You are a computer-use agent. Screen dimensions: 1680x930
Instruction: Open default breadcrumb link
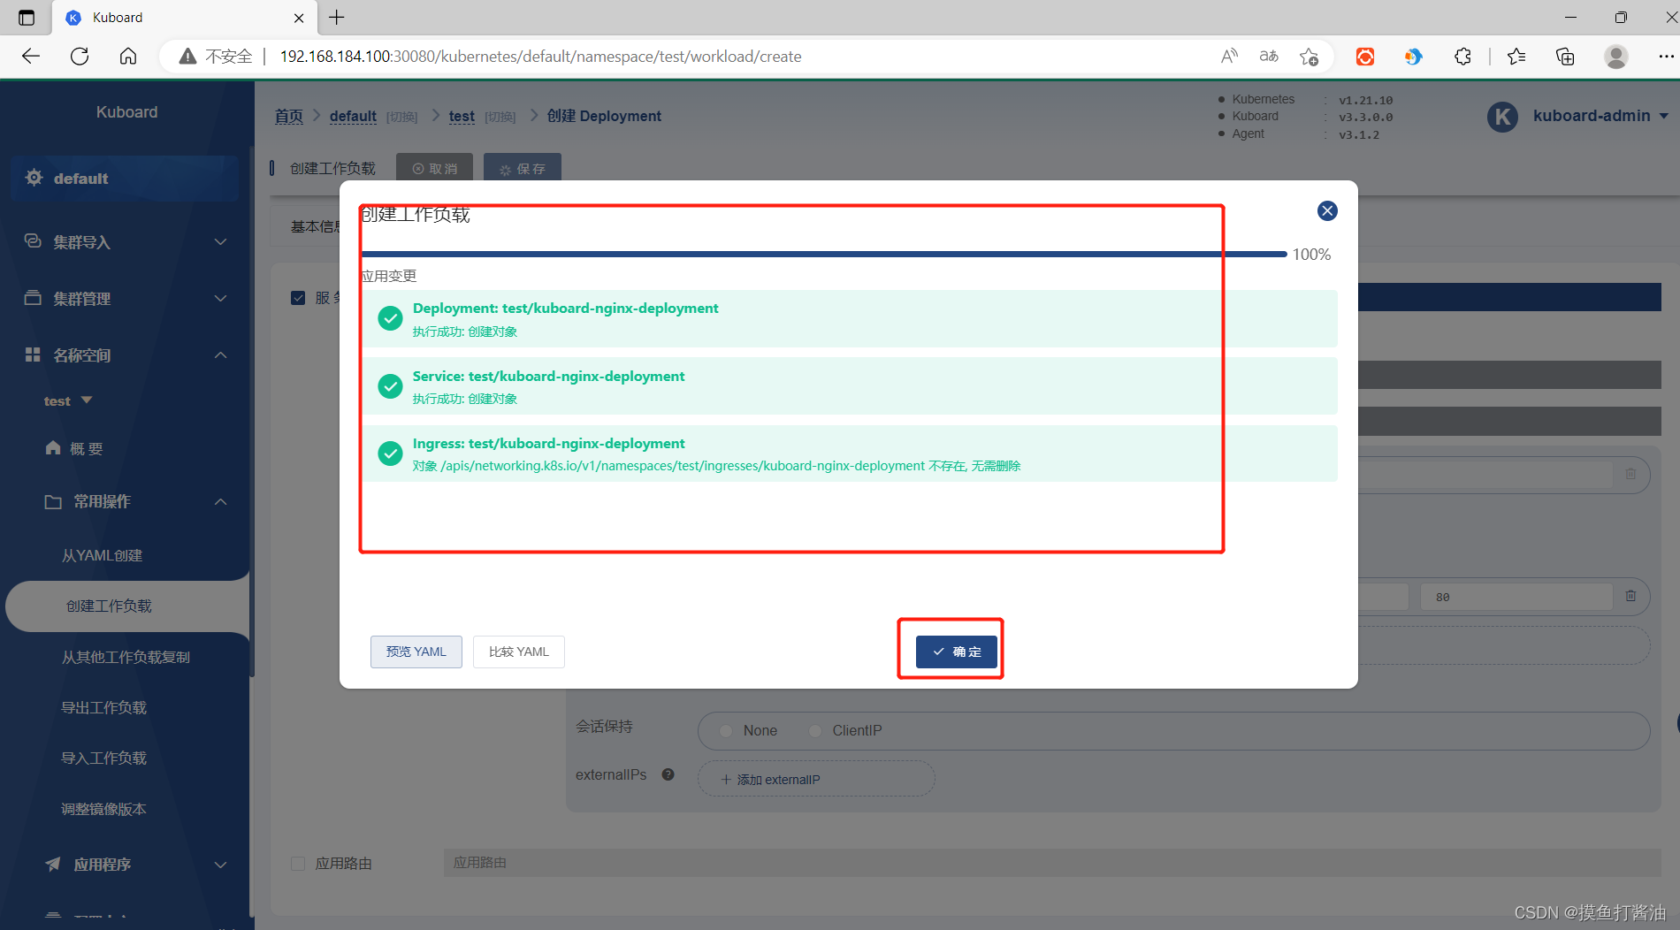click(x=353, y=116)
